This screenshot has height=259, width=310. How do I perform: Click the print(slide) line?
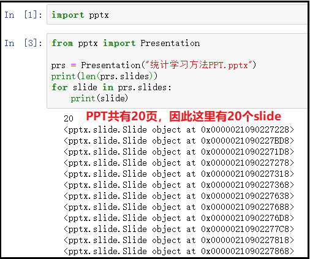(99, 98)
